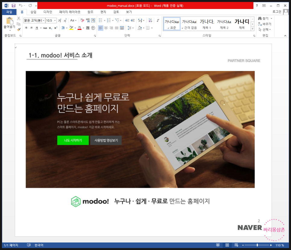Undo the last action
This screenshot has width=291, height=250.
20,5
